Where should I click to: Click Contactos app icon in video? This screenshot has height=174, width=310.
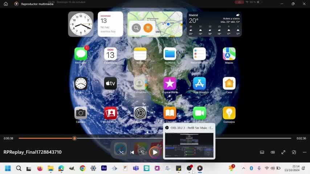click(x=140, y=83)
